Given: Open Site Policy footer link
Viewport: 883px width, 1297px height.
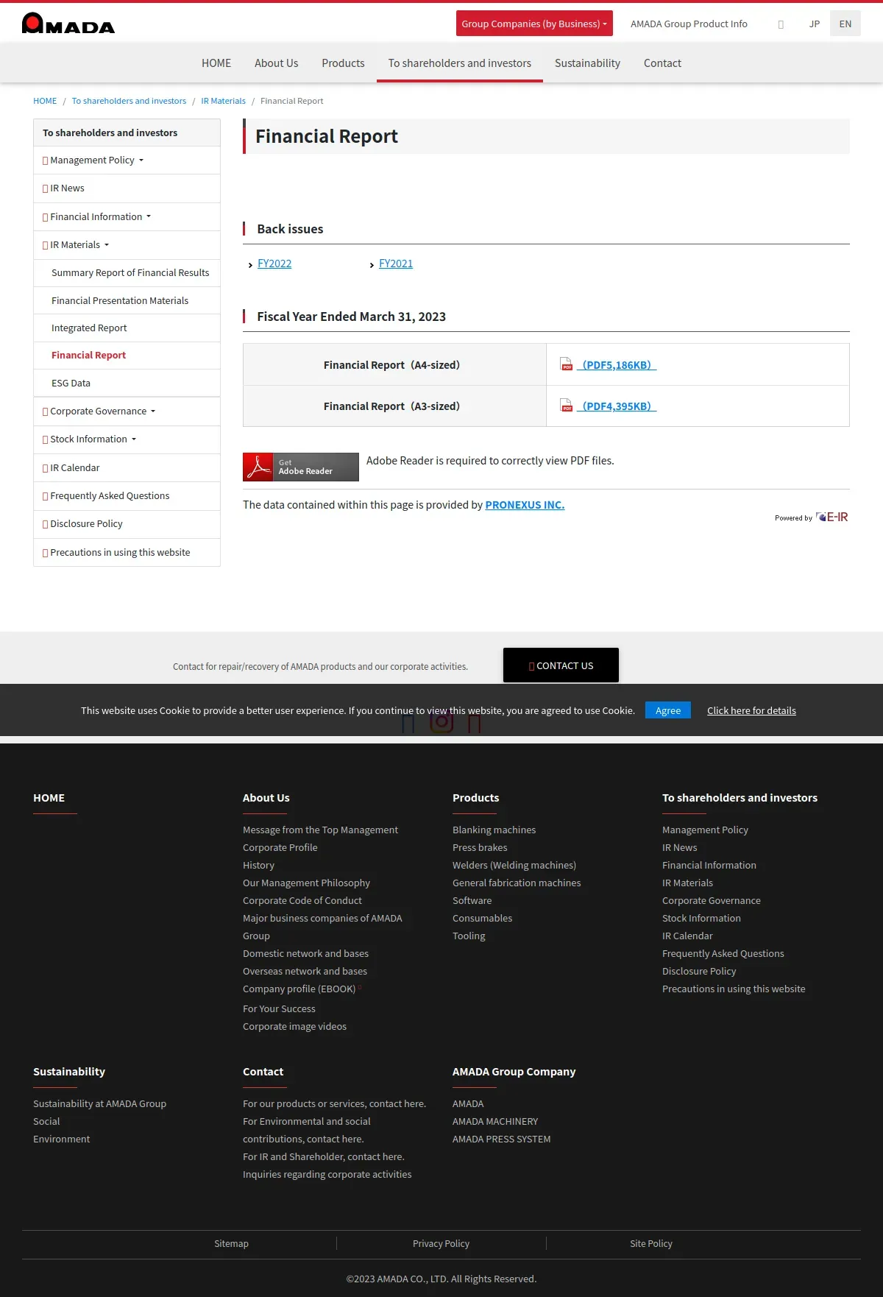Looking at the screenshot, I should coord(651,1243).
